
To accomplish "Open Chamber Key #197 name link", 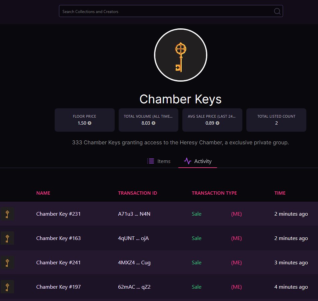I will click(58, 287).
